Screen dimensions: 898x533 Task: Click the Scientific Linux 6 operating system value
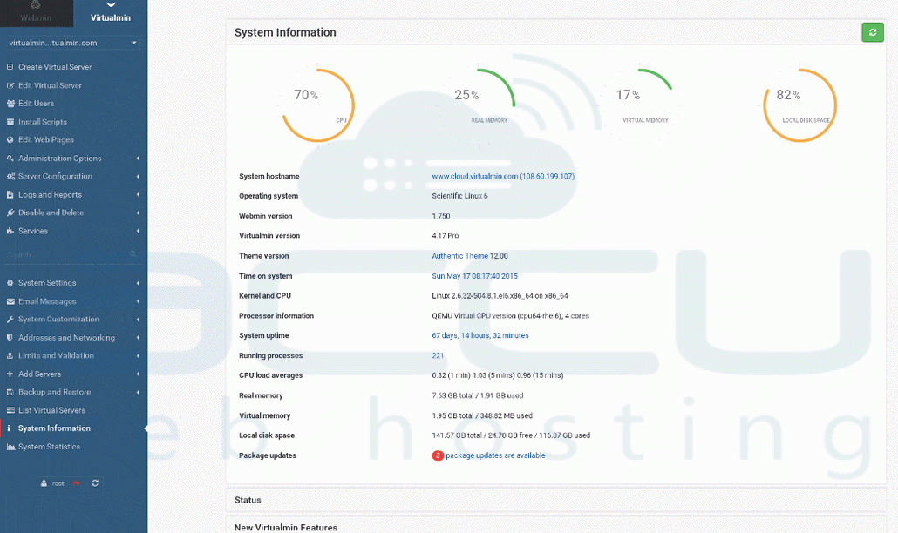coord(459,196)
